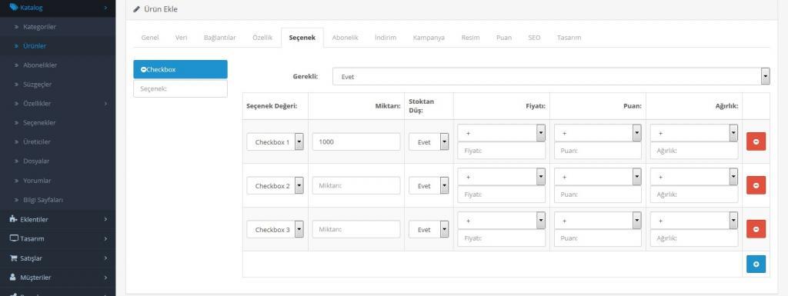Open Stoktan Düş dropdown for Checkbox 2
Viewport: 788px width, 296px height.
point(428,185)
